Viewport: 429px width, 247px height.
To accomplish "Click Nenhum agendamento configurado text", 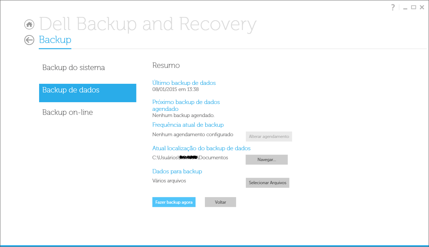I will click(193, 135).
